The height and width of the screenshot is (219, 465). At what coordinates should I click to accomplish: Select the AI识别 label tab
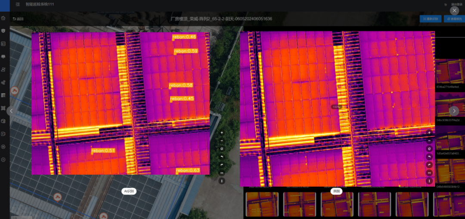(129, 191)
